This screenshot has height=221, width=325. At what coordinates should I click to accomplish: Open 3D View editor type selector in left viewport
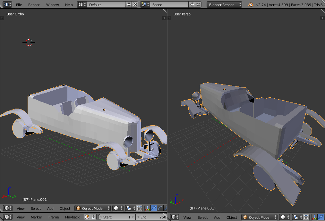coord(7,208)
